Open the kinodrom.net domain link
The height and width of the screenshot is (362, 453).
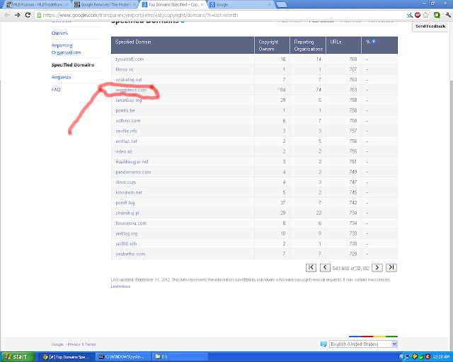[129, 192]
